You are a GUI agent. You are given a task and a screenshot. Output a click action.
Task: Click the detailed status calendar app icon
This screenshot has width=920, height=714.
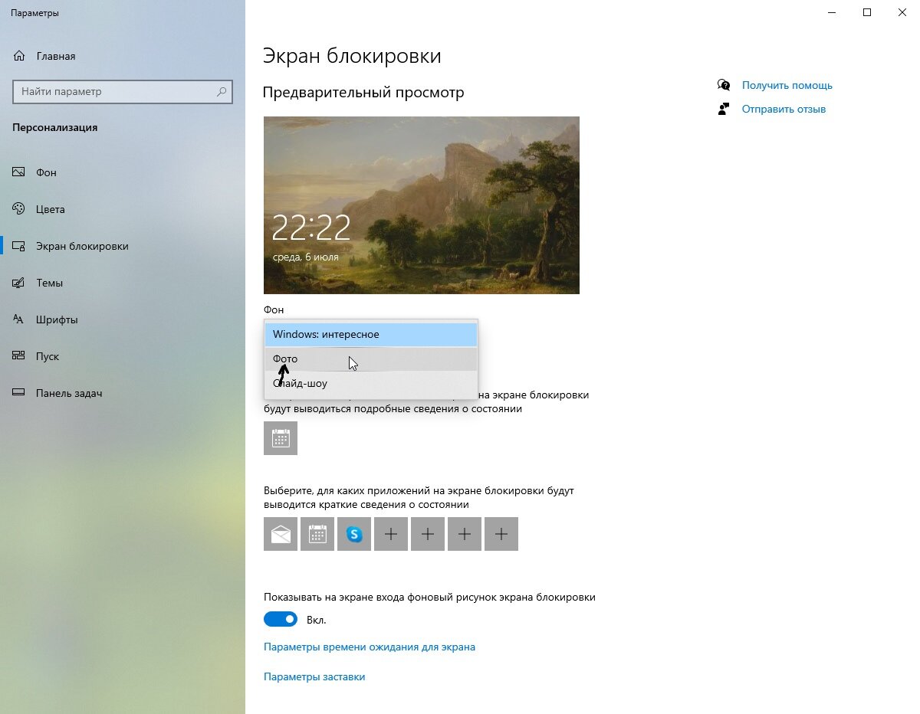[281, 438]
